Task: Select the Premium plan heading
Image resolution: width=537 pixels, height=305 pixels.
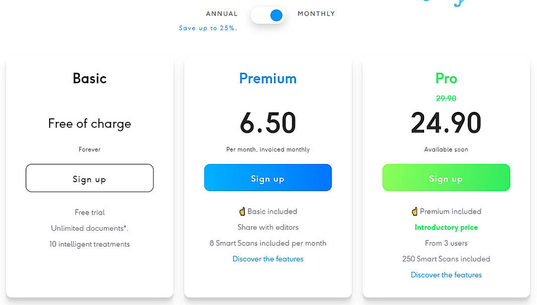Action: [x=267, y=78]
